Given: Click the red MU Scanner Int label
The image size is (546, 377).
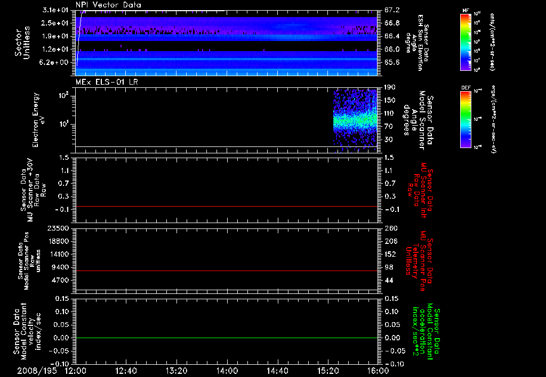Looking at the screenshot, I should point(420,190).
